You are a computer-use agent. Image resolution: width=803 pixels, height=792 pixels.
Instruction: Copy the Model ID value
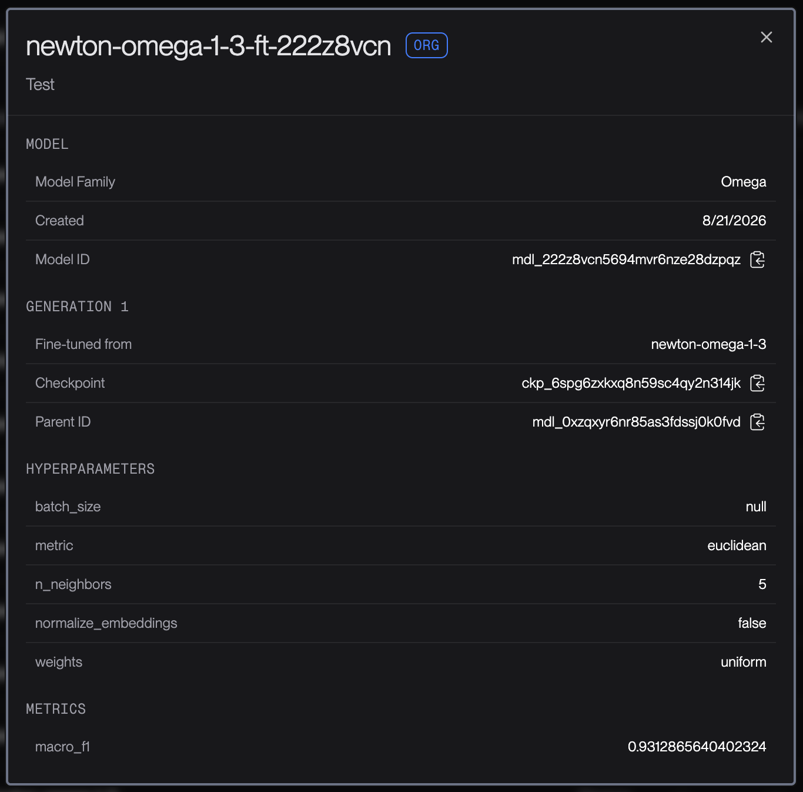pos(758,259)
